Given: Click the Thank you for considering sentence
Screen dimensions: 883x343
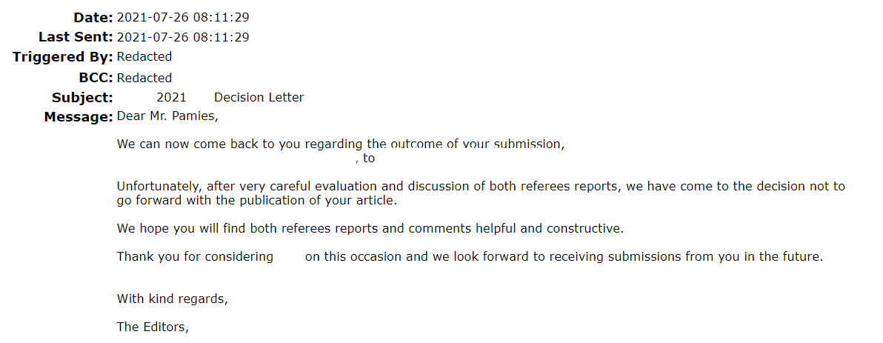Looking at the screenshot, I should pos(470,257).
